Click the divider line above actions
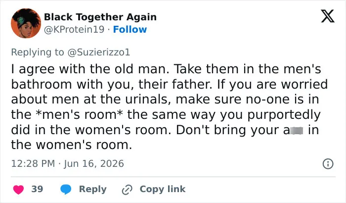The height and width of the screenshot is (203, 346). 173,177
